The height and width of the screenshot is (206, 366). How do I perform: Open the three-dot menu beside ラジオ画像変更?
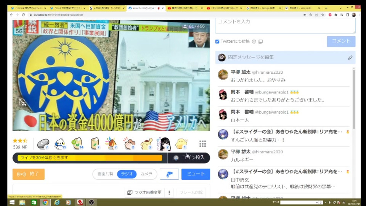click(x=169, y=192)
